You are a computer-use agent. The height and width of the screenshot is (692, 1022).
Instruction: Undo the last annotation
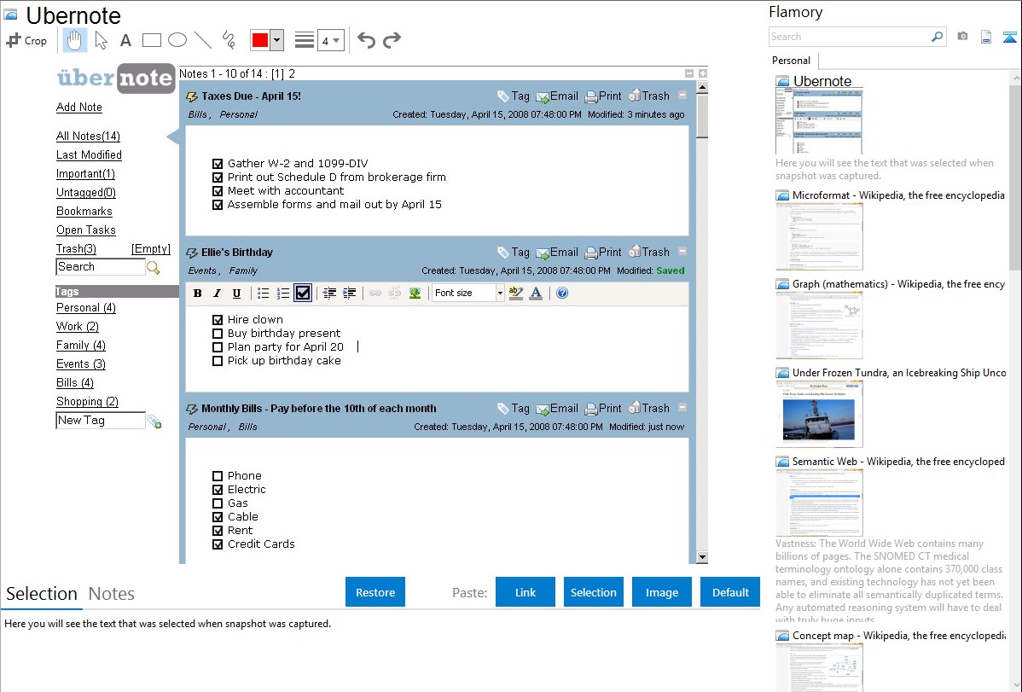[366, 40]
